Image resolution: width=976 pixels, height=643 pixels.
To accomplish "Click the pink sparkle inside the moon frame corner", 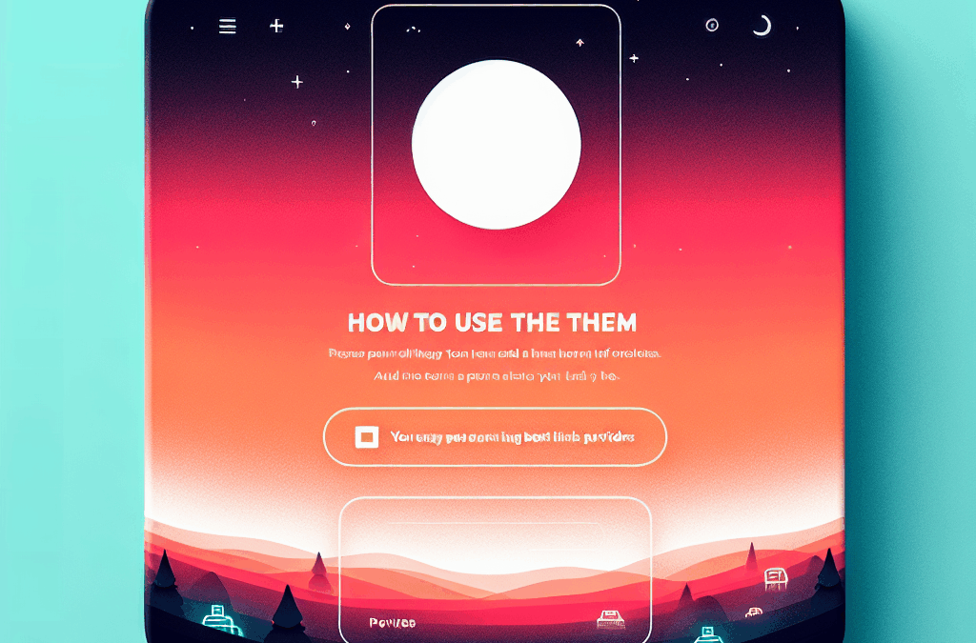I will click(580, 42).
